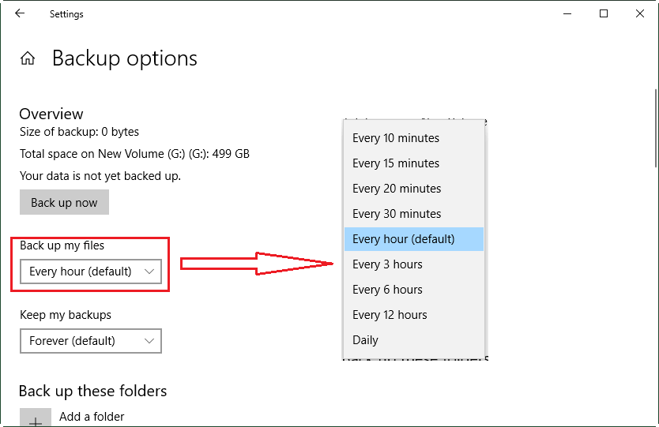Close the Settings window
This screenshot has width=659, height=427.
coord(640,13)
